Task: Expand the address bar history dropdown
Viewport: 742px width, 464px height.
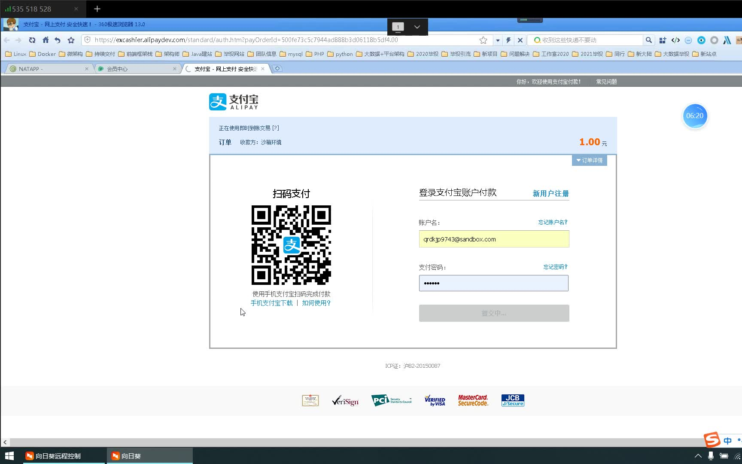Action: (x=498, y=40)
